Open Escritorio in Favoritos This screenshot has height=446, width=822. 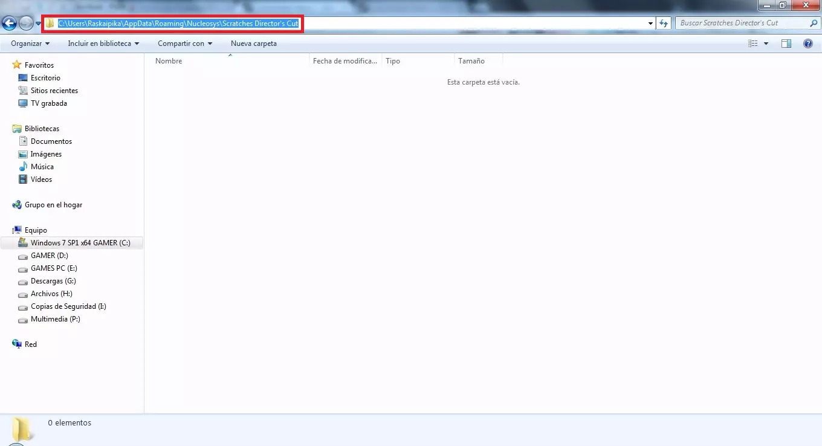(x=45, y=78)
